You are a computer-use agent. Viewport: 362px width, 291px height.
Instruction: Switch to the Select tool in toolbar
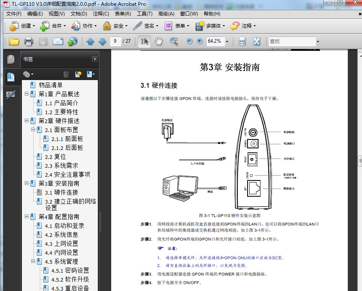(144, 41)
